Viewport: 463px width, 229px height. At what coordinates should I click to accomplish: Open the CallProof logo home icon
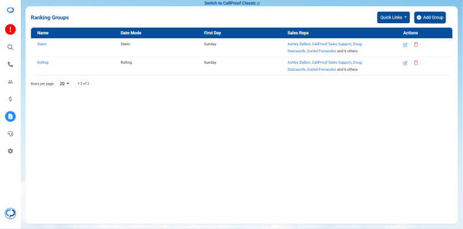click(x=10, y=10)
